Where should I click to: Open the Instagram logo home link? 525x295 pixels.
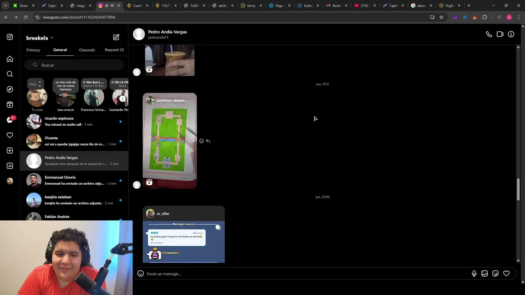click(10, 37)
